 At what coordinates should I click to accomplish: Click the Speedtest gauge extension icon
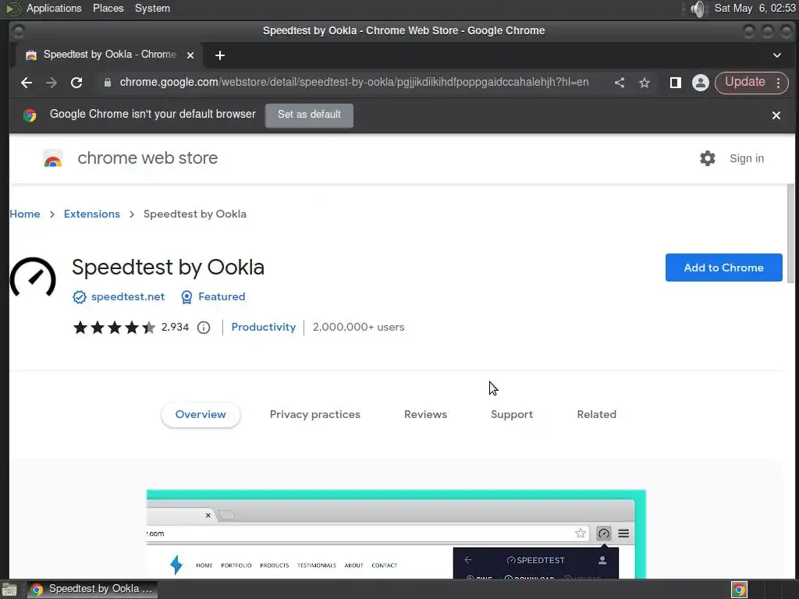(33, 277)
